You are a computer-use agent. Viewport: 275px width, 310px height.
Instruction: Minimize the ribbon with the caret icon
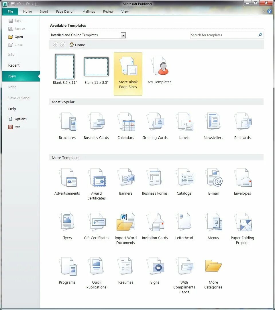263,11
